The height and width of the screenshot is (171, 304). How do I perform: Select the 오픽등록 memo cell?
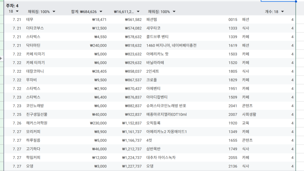(153, 123)
